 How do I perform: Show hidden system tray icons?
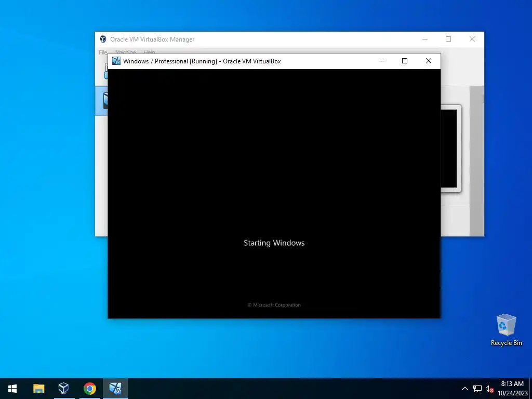(x=465, y=389)
